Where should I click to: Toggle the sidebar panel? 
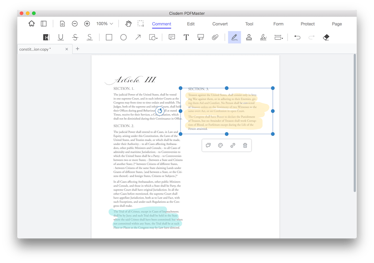tap(44, 24)
